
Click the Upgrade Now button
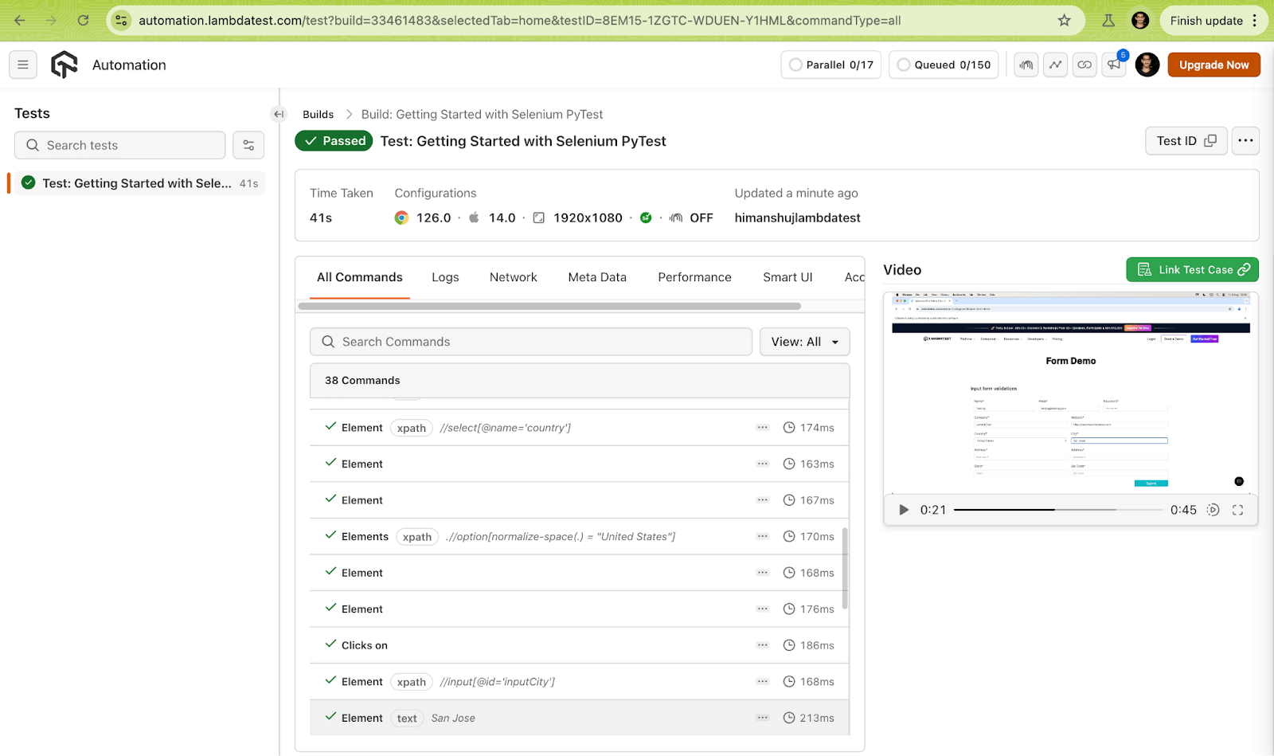pos(1213,65)
